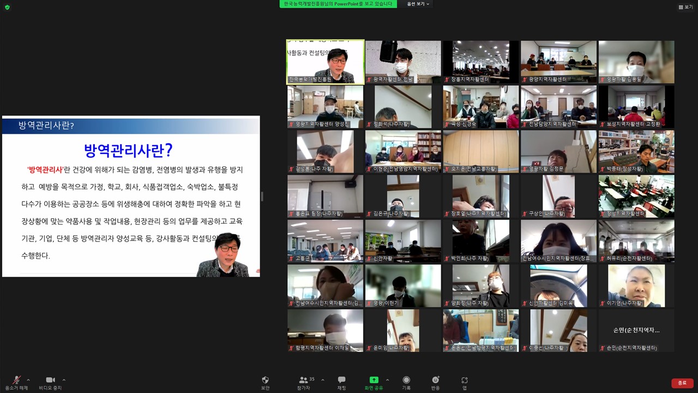
Task: Open the Participants (참가자) panel
Action: coord(304,380)
